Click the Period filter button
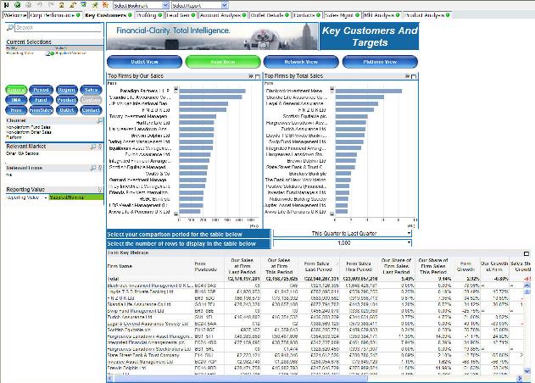This screenshot has height=383, width=535. [42, 90]
